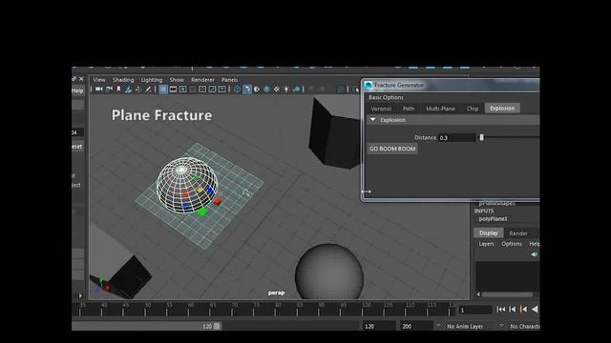
Task: Click the current frame field showing 1
Action: 475,310
